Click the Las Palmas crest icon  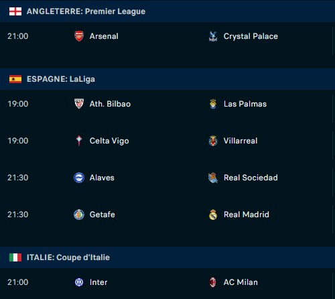click(213, 104)
